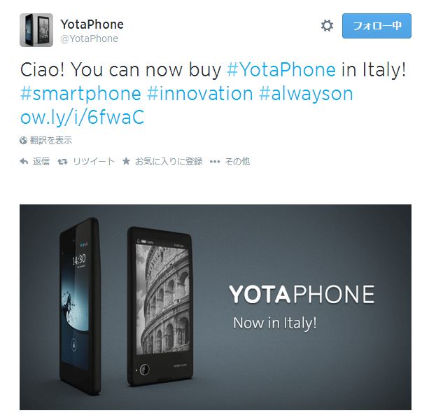Select the 返信 reply text

pos(41,162)
